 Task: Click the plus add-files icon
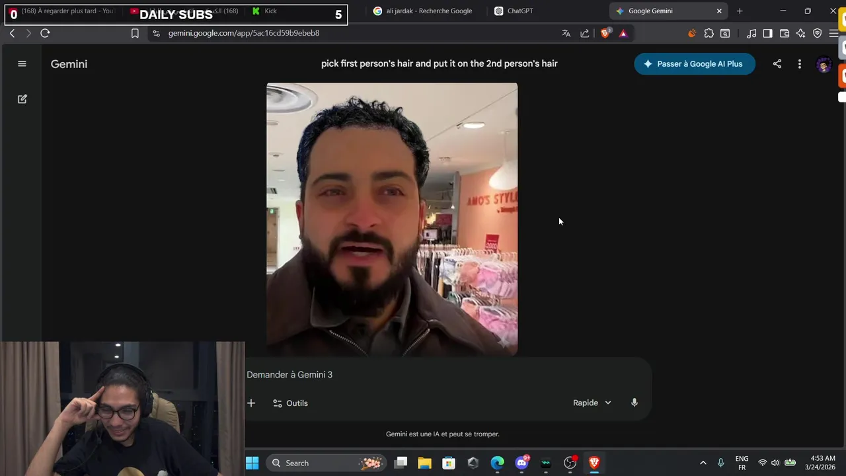point(251,403)
